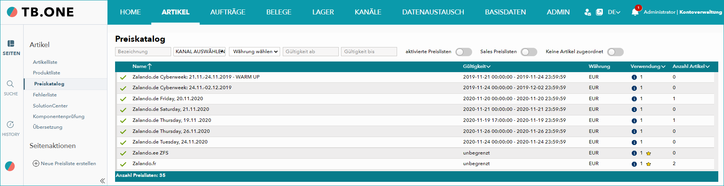Click green checkmark of Zalando.de Friday row
This screenshot has width=724, height=186.
[123, 99]
